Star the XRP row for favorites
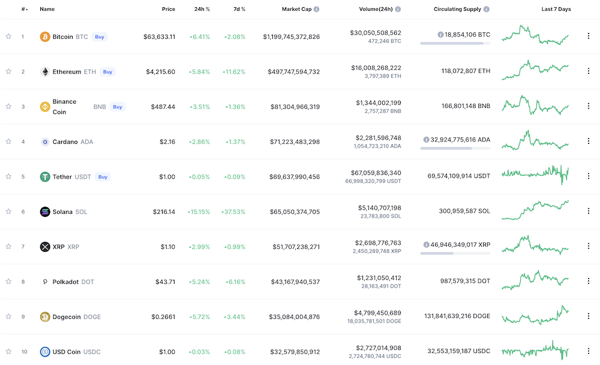Image resolution: width=600 pixels, height=365 pixels. tap(8, 246)
